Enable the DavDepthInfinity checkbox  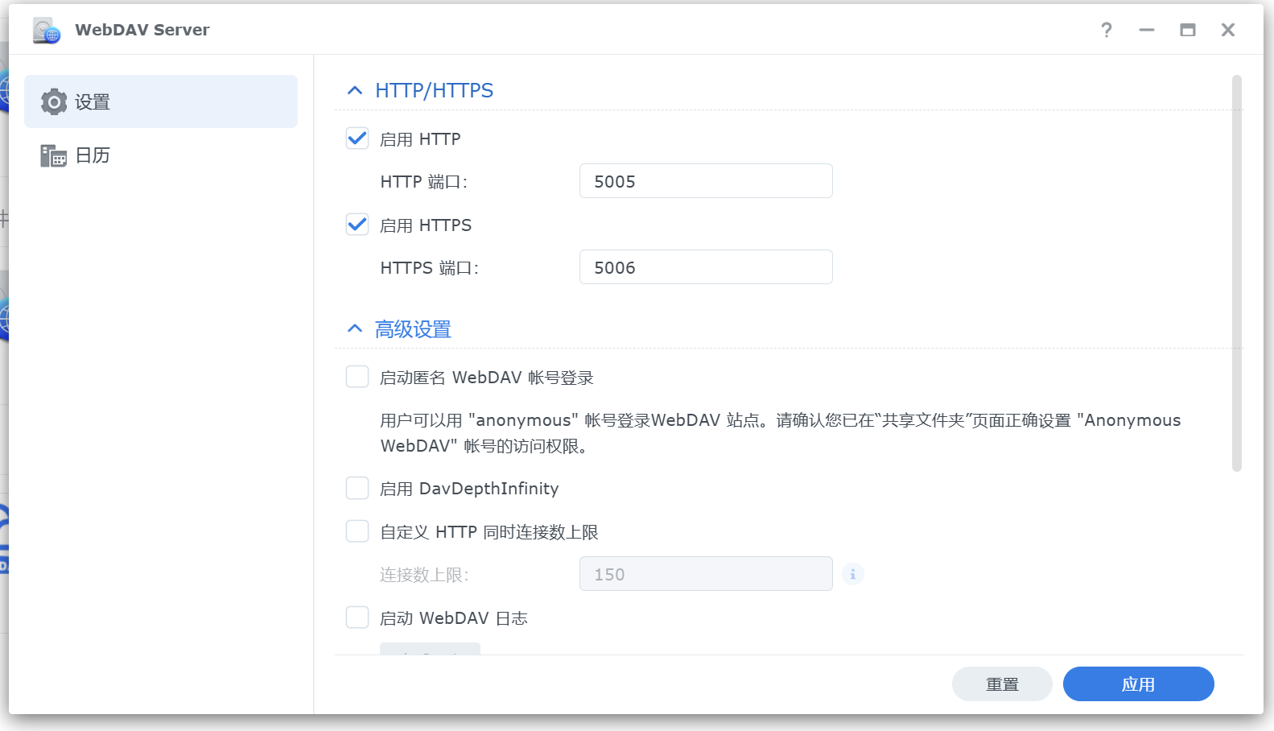pyautogui.click(x=357, y=488)
